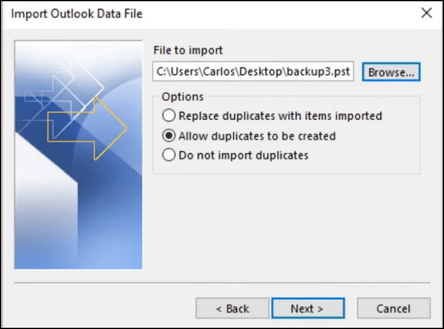Click the Browse button
This screenshot has width=444, height=329.
(391, 72)
